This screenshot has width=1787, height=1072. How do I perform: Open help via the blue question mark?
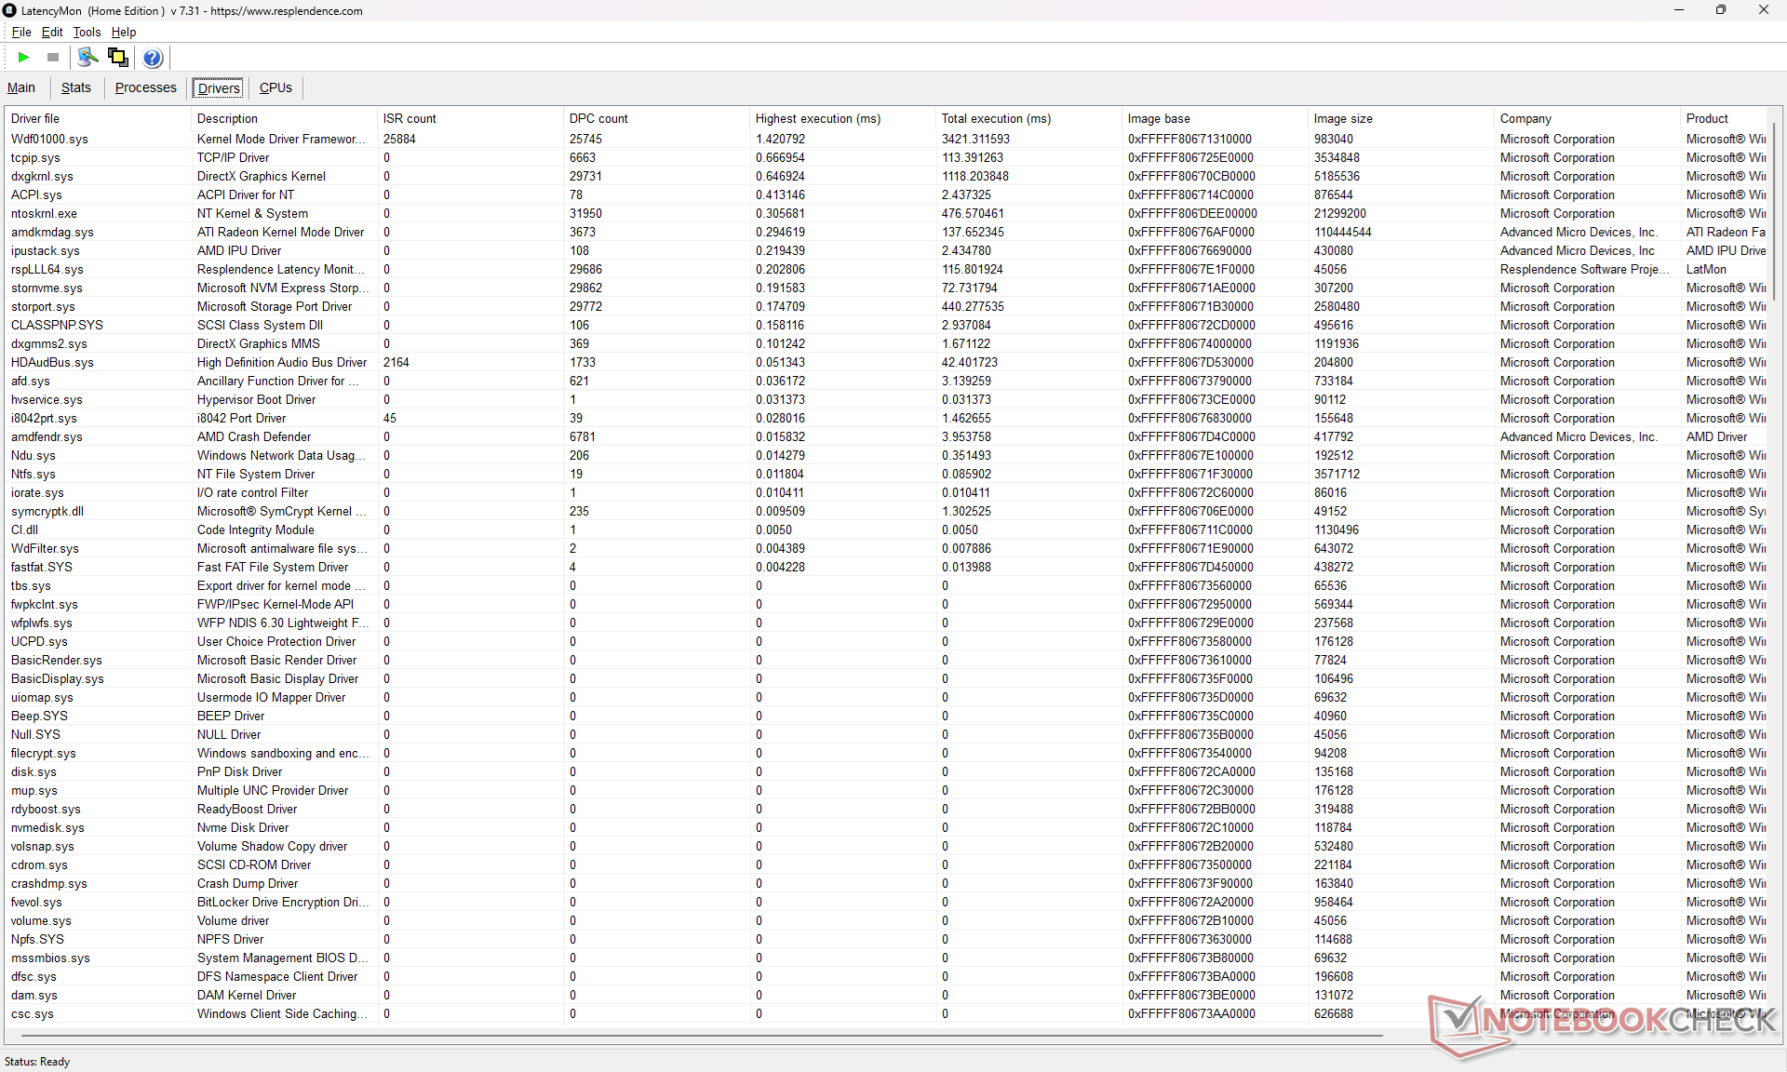(153, 58)
